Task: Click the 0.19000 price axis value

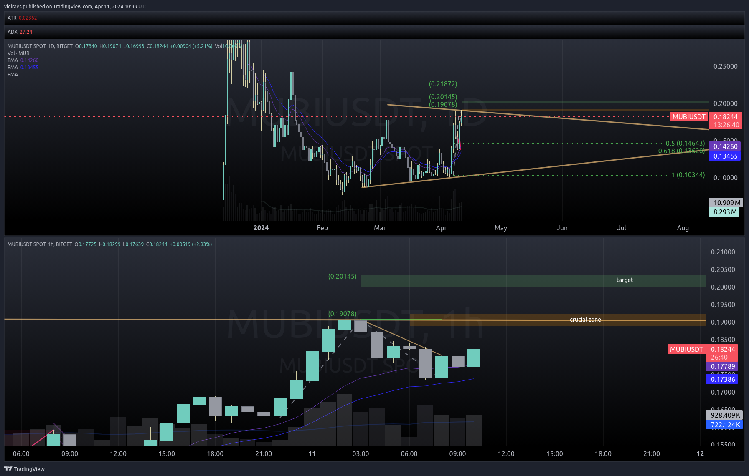Action: click(723, 322)
